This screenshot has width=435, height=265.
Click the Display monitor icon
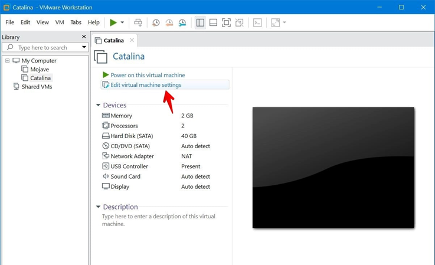click(x=106, y=187)
